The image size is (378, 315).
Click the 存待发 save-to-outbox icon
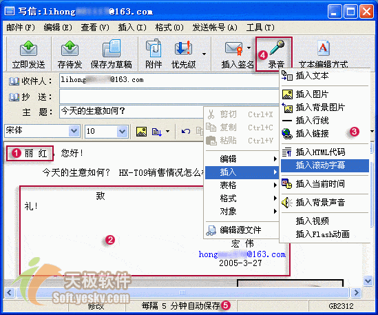[x=70, y=48]
